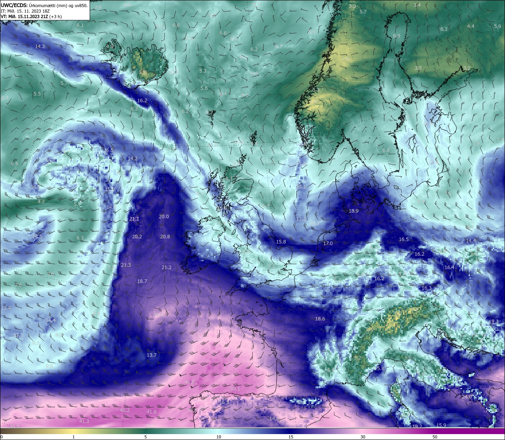The image size is (505, 440).
Task: Click the 5.6 value label
Action: 204,88
